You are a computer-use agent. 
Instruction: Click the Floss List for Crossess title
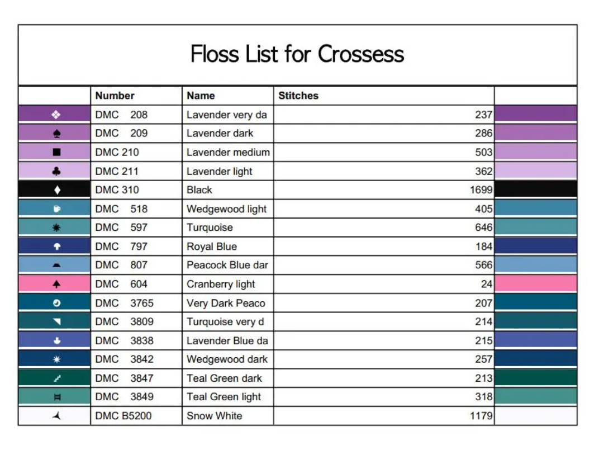pyautogui.click(x=297, y=54)
